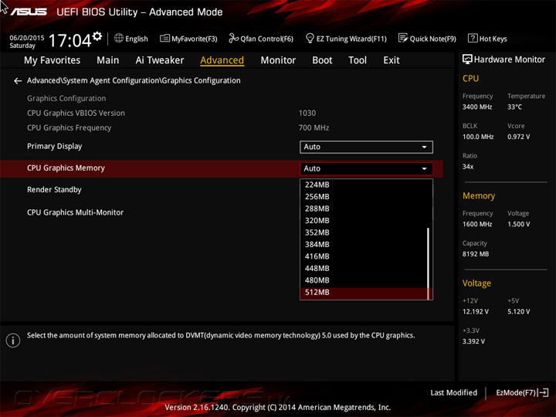
Task: Pick the 352MB option
Action: (x=364, y=232)
